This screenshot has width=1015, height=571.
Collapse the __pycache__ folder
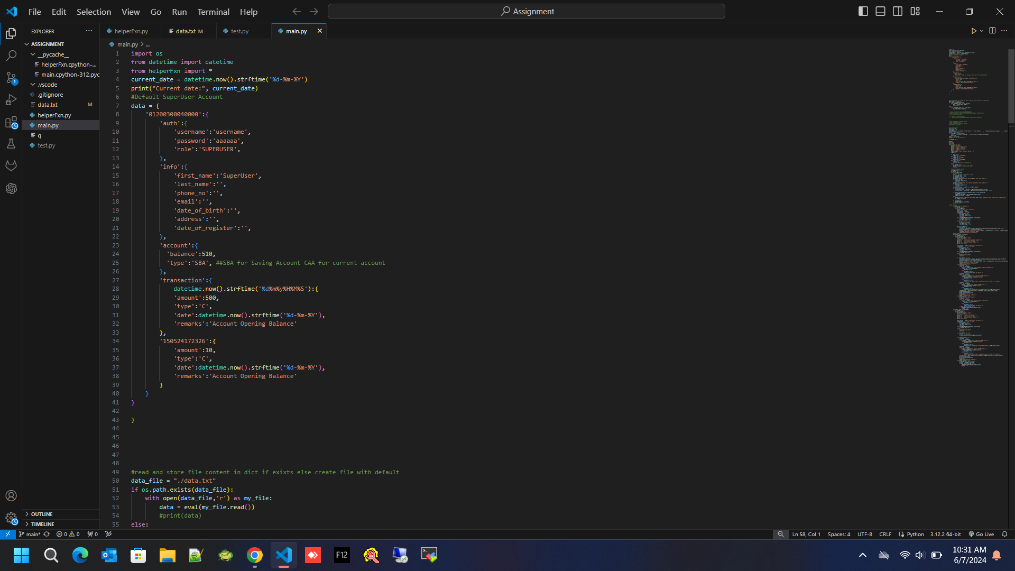[53, 54]
